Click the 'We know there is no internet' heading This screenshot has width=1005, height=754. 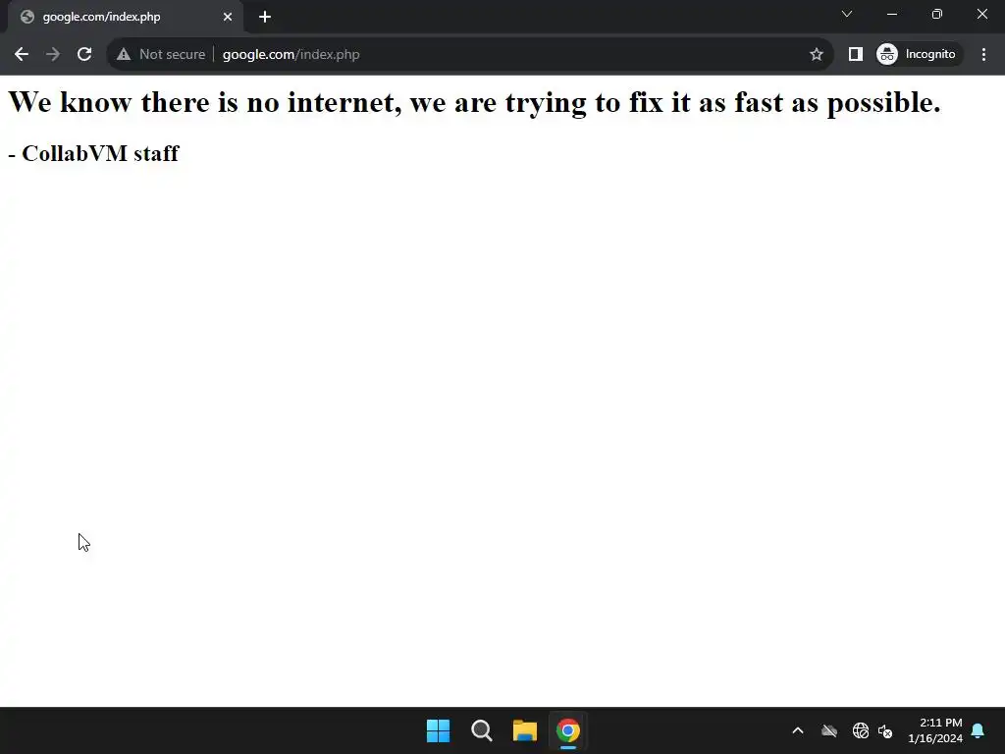474,103
